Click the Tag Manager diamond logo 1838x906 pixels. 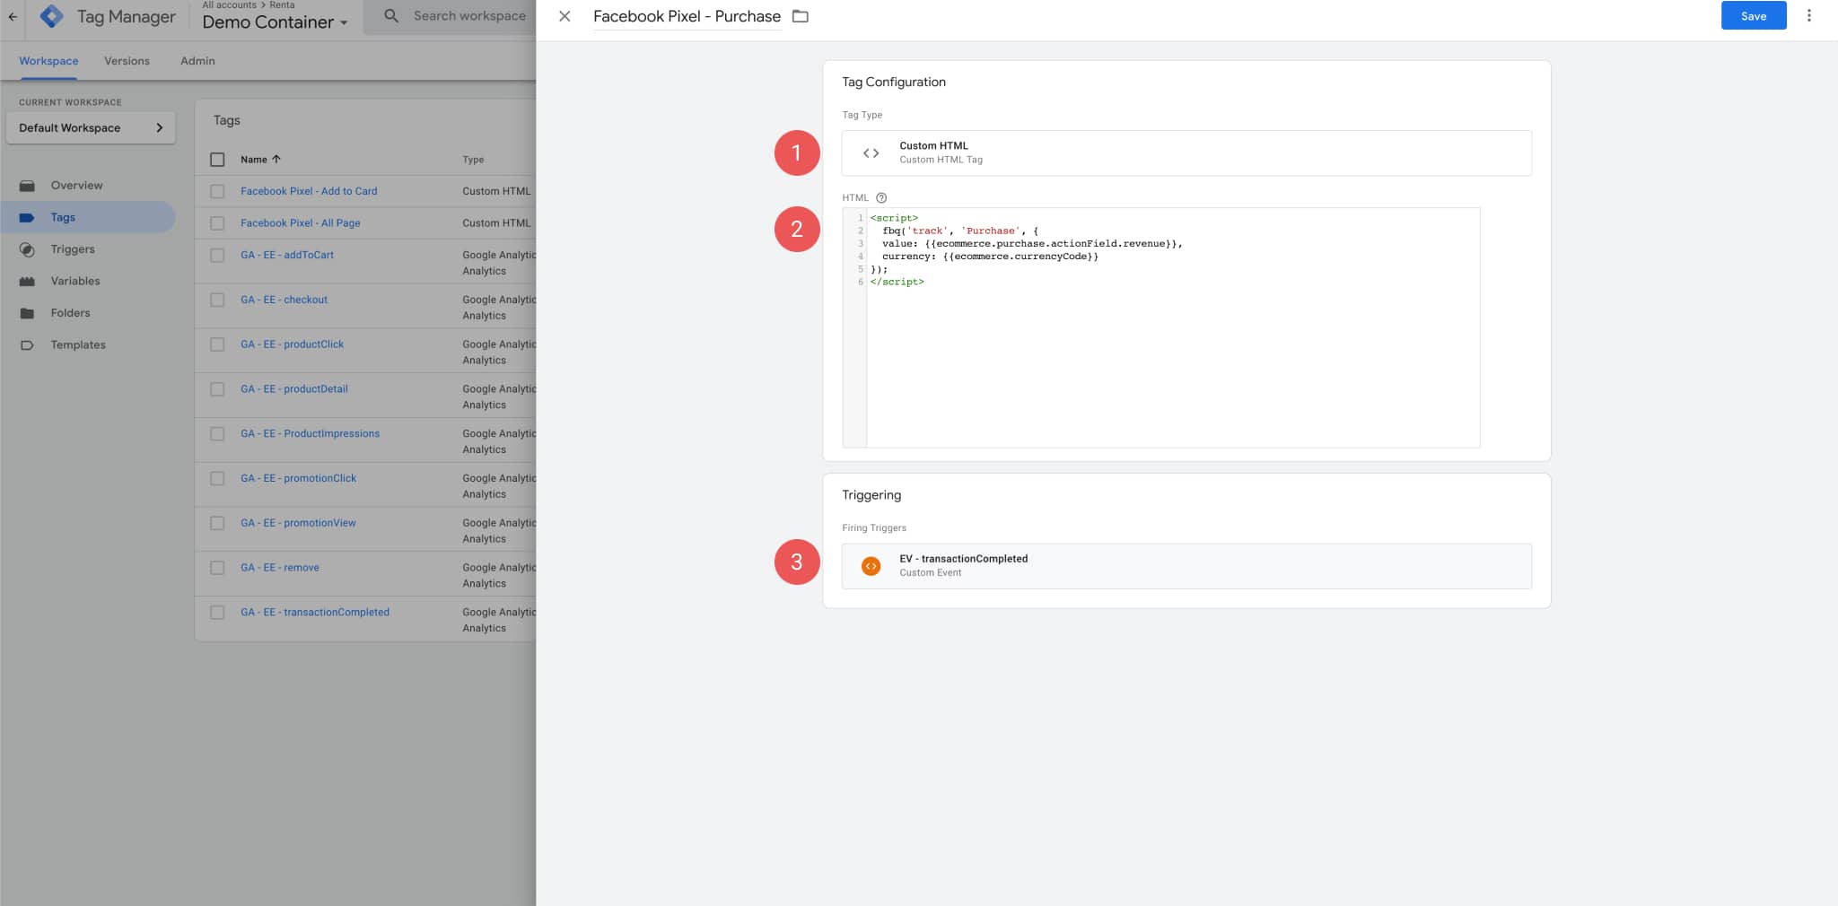point(52,16)
